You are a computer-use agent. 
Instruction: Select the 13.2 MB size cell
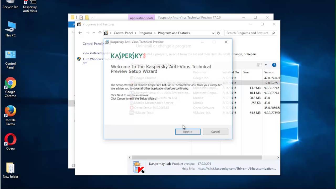click(x=255, y=88)
